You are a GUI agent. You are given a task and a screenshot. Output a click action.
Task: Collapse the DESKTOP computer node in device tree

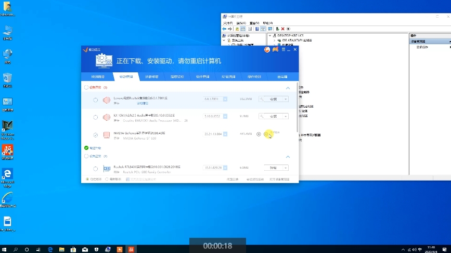click(270, 36)
